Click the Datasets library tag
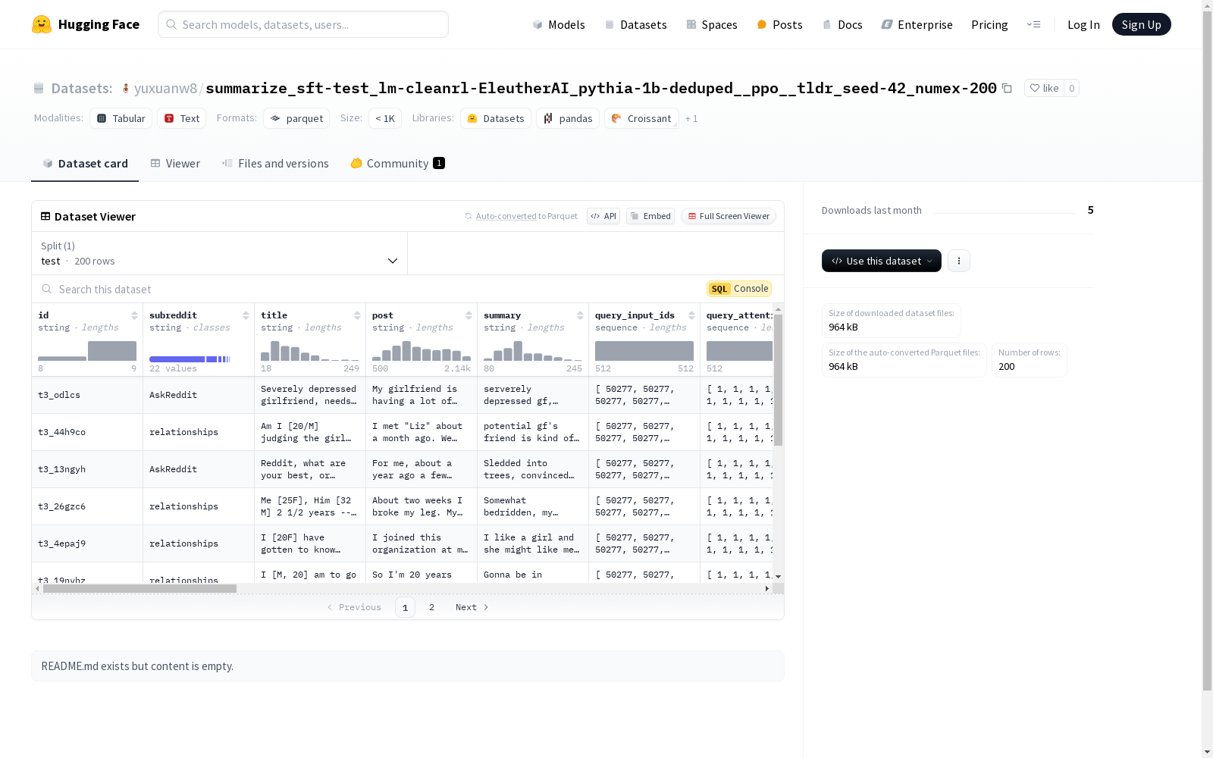This screenshot has height=758, width=1213. coord(496,118)
